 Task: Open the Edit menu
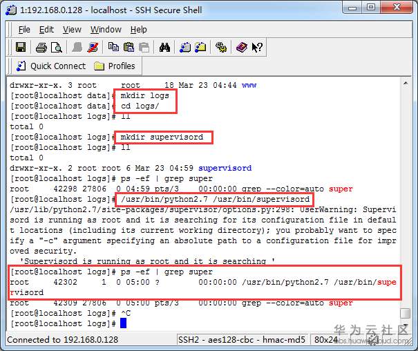[x=46, y=29]
